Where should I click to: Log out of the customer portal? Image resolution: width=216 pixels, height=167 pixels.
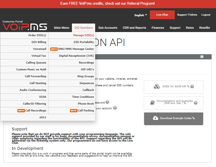click(206, 15)
